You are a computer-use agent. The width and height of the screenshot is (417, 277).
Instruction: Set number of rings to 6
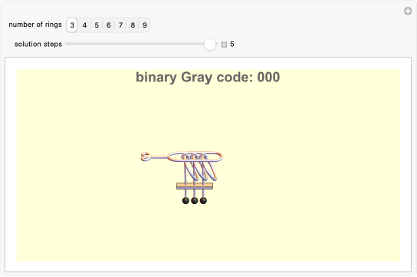point(109,25)
